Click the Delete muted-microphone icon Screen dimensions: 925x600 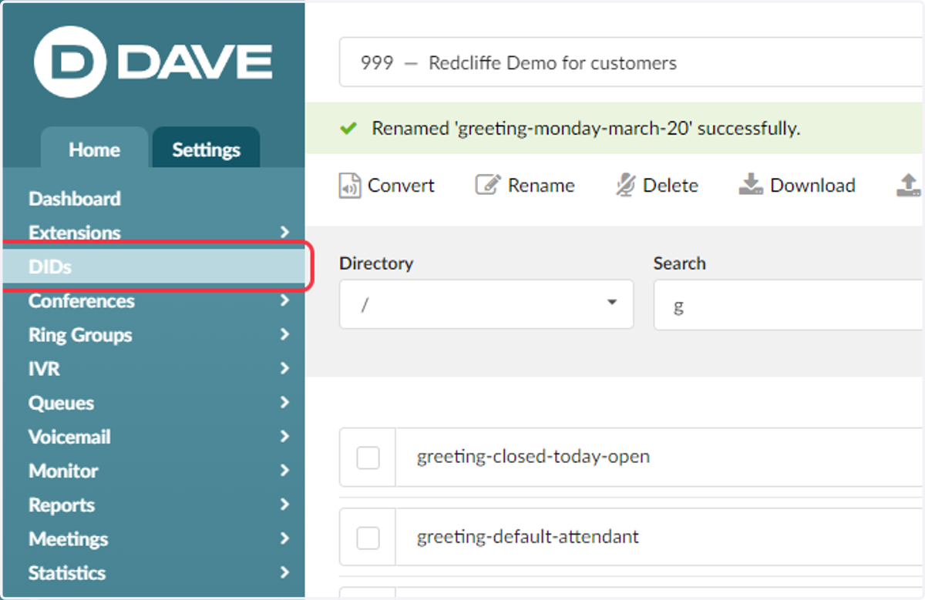coord(625,185)
